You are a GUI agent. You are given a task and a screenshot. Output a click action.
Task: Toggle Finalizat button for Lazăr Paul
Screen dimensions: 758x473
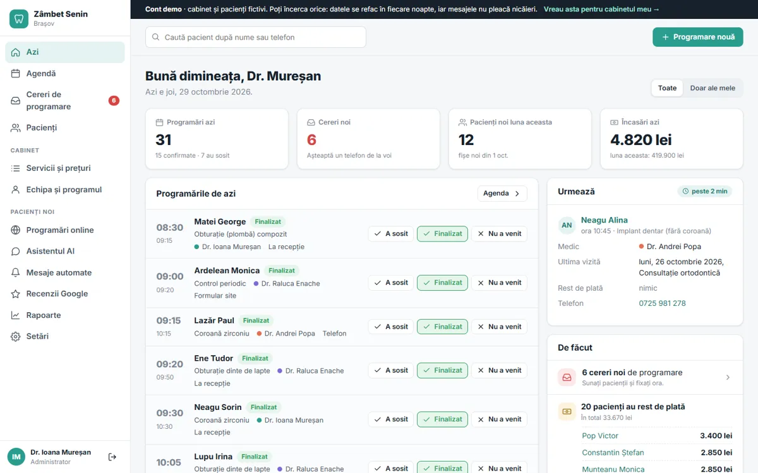pos(442,327)
